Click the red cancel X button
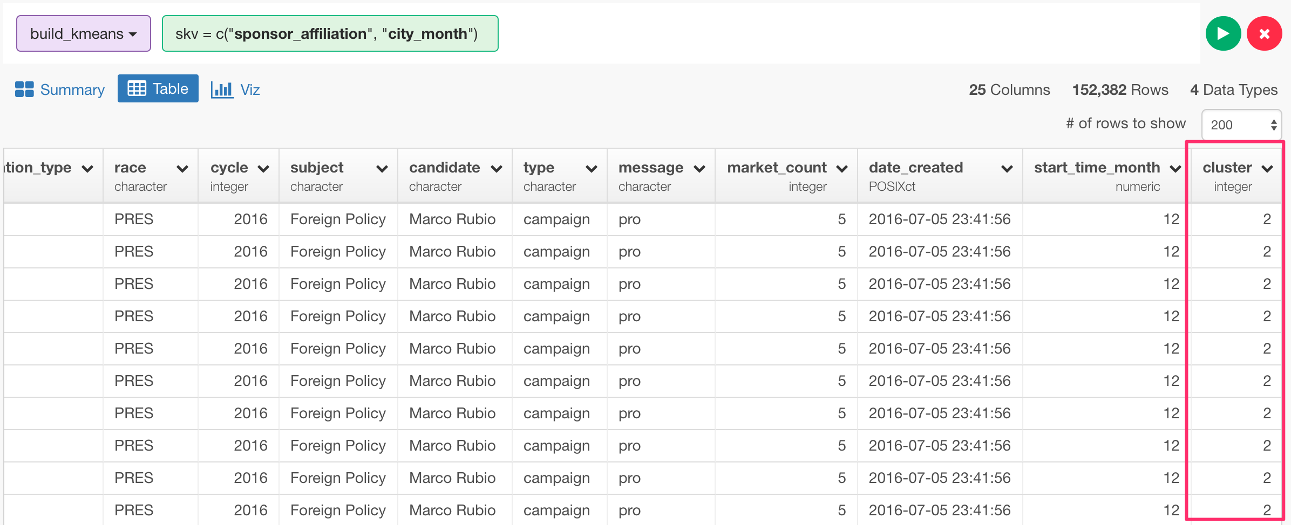1291x525 pixels. [1264, 34]
